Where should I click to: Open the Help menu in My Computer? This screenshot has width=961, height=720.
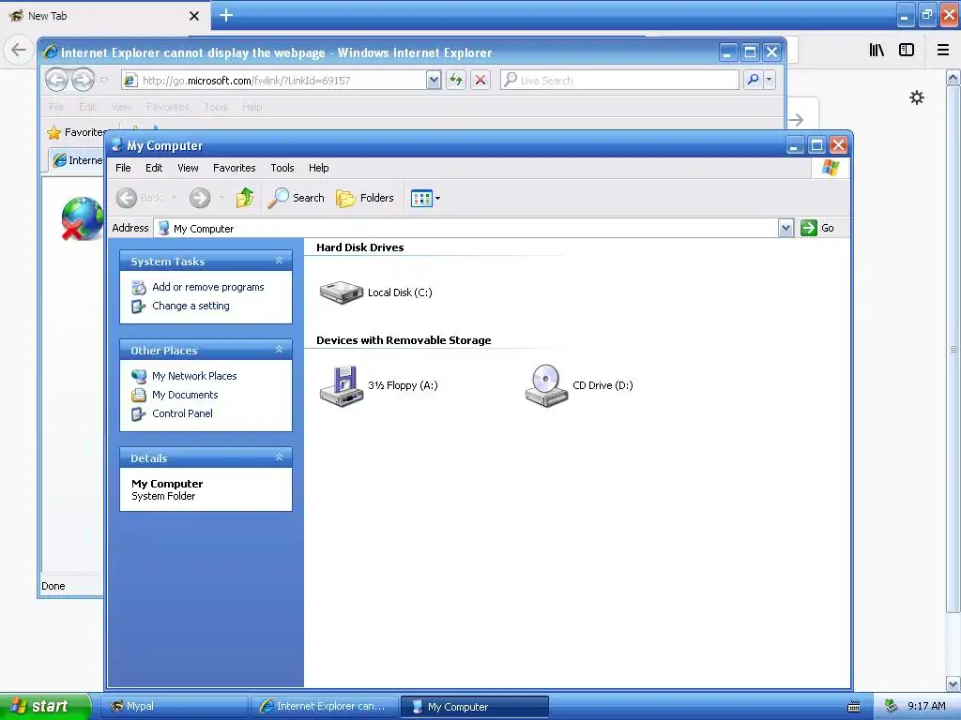(x=319, y=168)
